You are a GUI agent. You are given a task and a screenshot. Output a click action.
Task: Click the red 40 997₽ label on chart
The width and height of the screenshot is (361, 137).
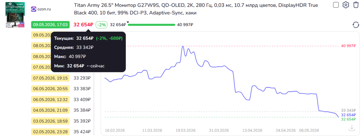[x=348, y=46]
